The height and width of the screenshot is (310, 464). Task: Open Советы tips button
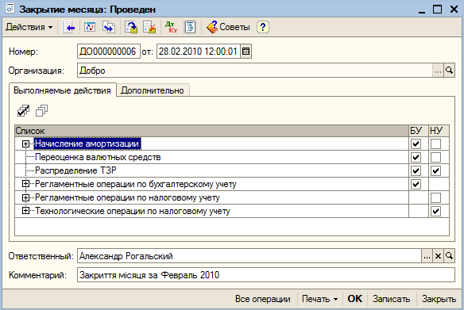228,27
